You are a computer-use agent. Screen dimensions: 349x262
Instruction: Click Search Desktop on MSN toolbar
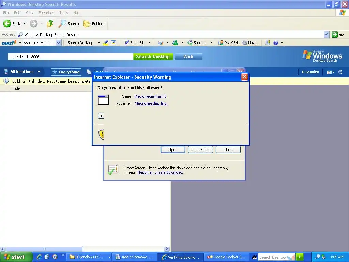(80, 43)
